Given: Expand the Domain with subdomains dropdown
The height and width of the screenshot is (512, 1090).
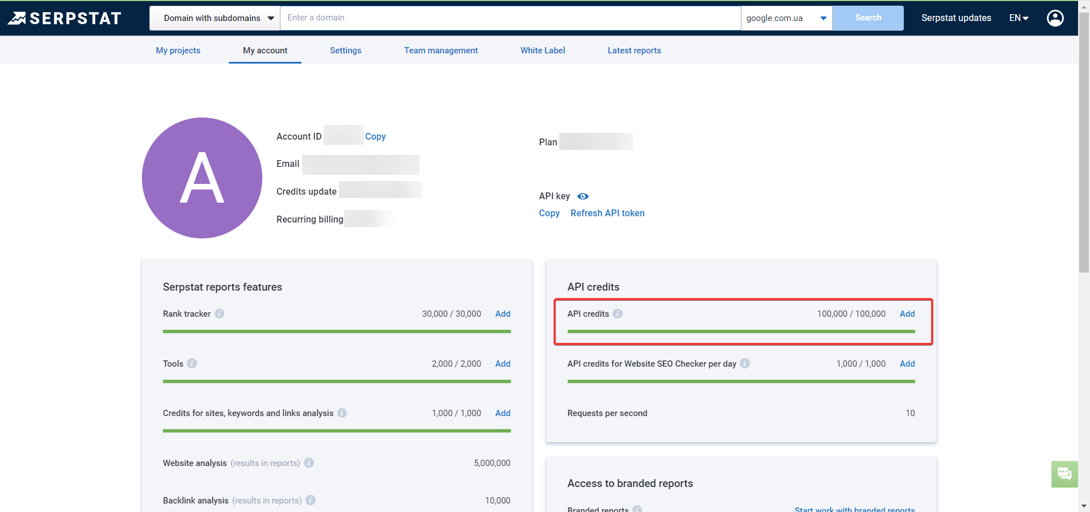Looking at the screenshot, I should point(215,18).
